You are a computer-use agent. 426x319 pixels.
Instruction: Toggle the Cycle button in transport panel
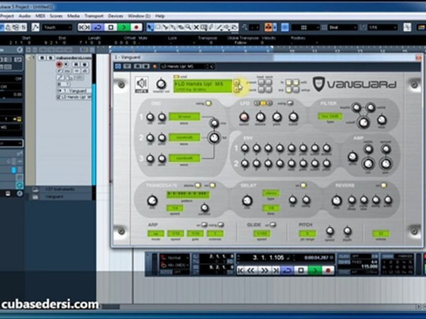click(x=288, y=270)
